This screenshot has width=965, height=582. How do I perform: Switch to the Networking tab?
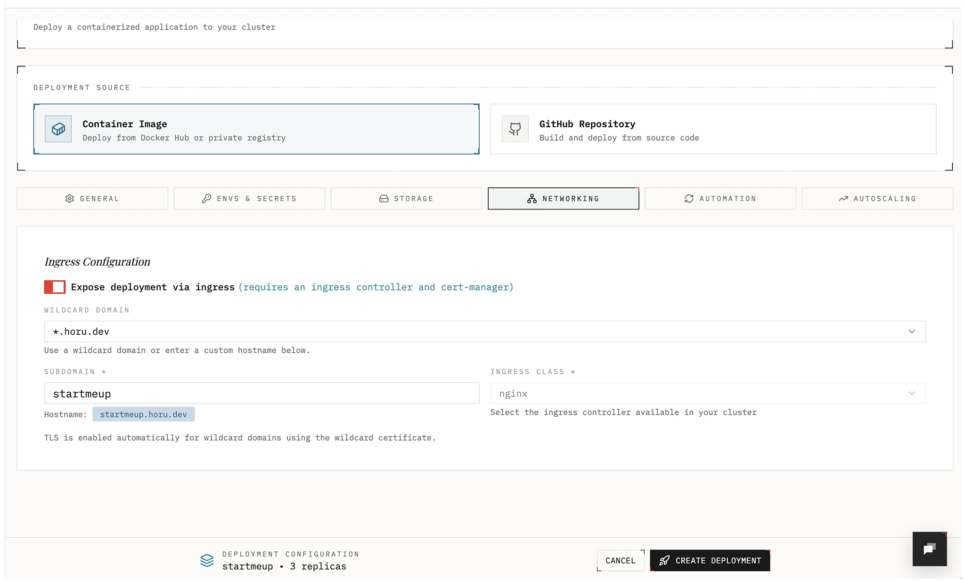563,199
